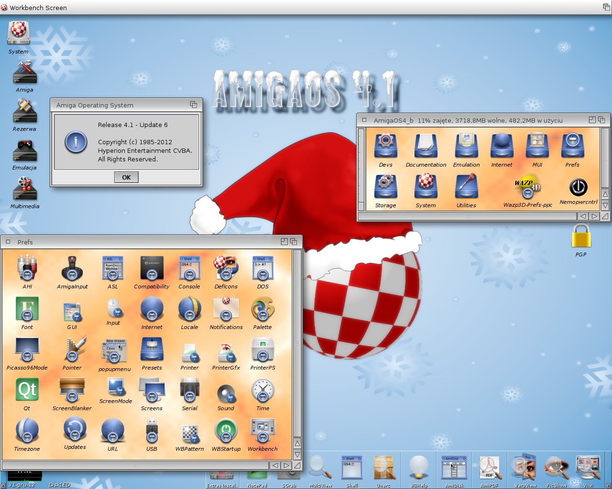Open the Screens preferences icon
This screenshot has width=612, height=489.
pyautogui.click(x=152, y=390)
